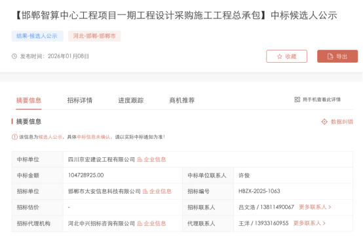Viewport: 363px width, 239px height.
Task: Click building icon next to 河北中兴招标咨询有限公司
Action: 140,223
